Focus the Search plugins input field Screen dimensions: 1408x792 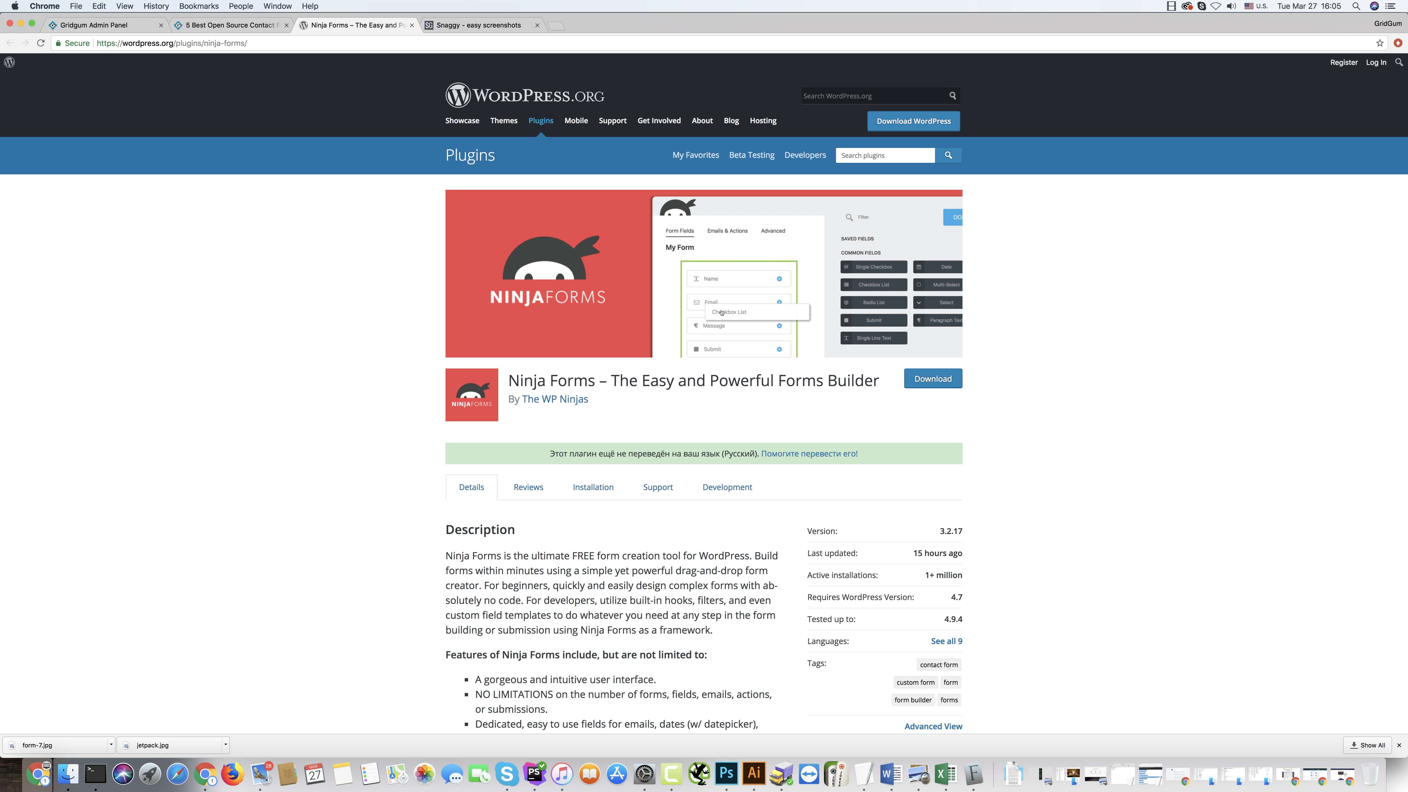(x=885, y=155)
